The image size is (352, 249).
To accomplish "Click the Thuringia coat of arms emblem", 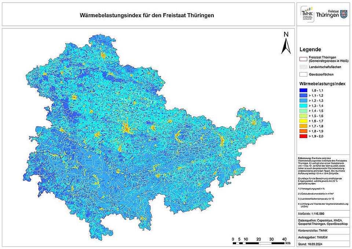I will coord(344,14).
